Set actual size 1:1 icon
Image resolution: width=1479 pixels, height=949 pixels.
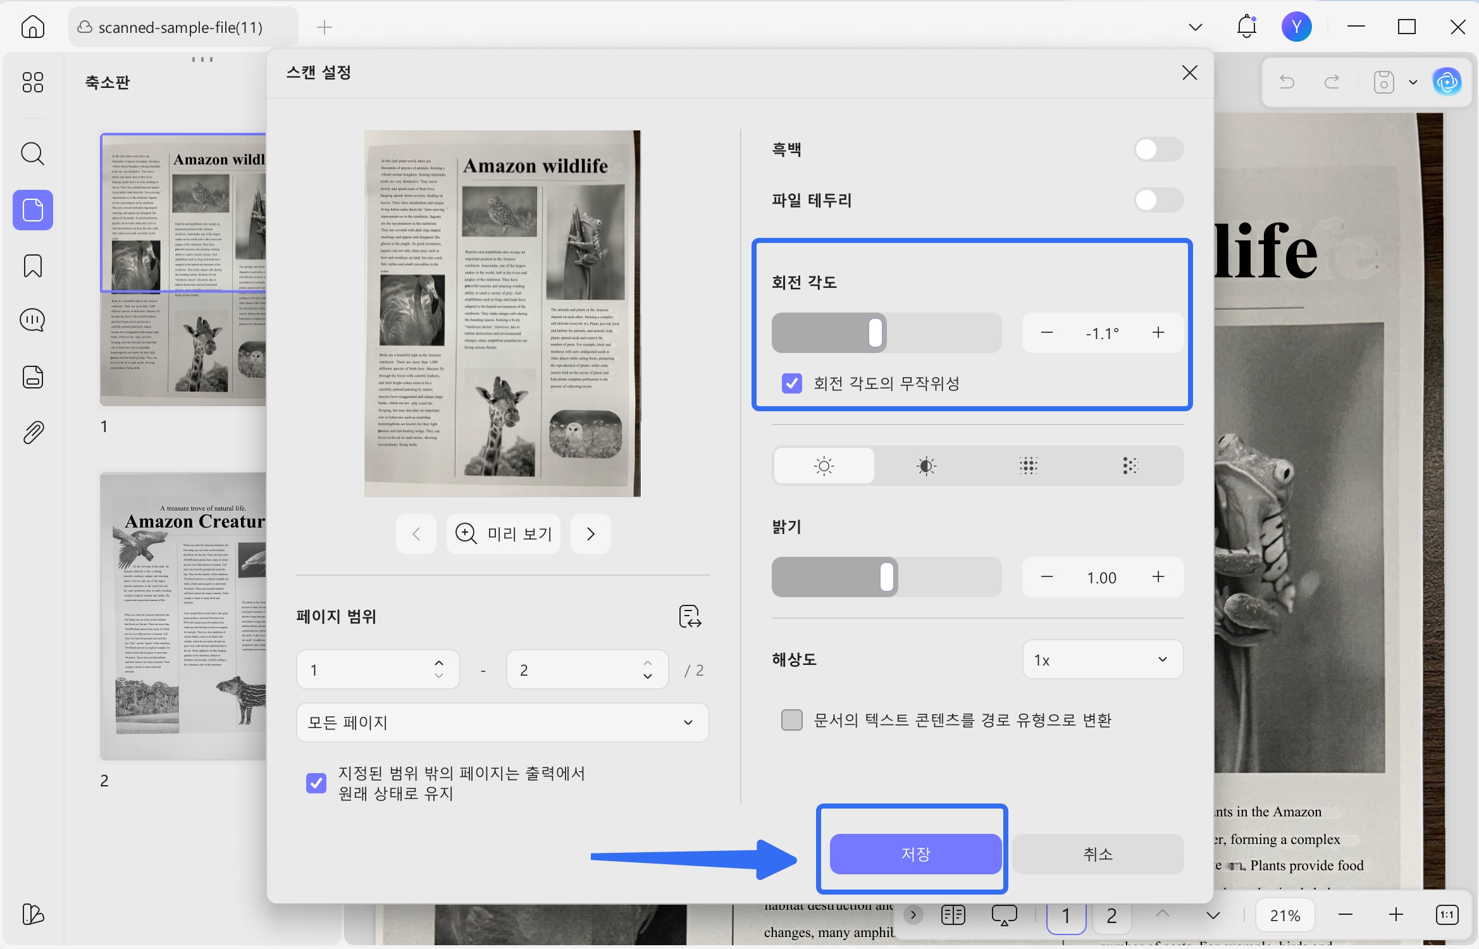pos(1447,915)
